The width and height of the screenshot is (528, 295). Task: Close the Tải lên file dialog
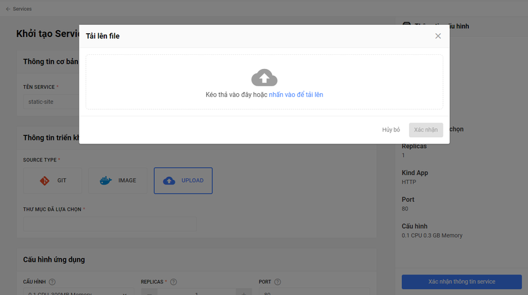pyautogui.click(x=438, y=36)
